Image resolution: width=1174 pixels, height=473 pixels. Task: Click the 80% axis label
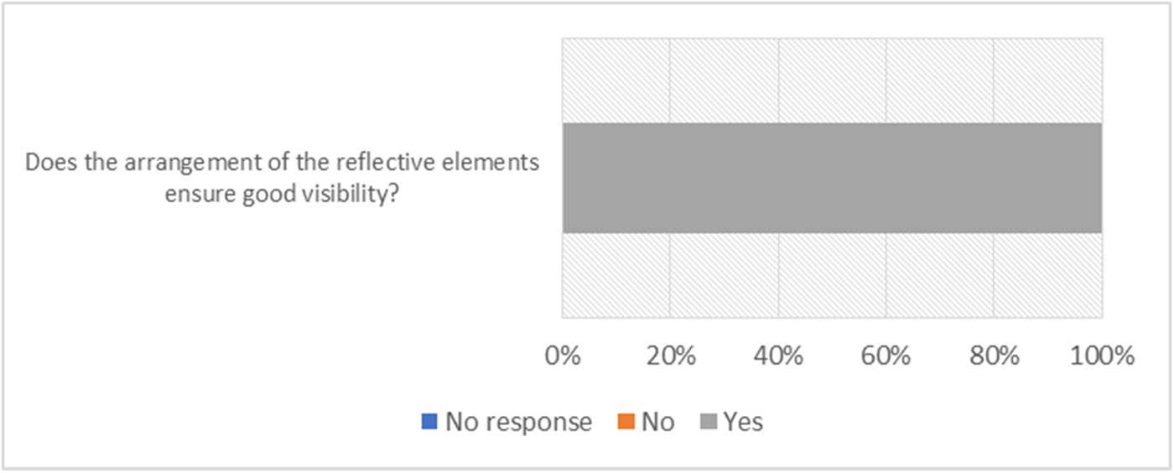[x=994, y=356]
